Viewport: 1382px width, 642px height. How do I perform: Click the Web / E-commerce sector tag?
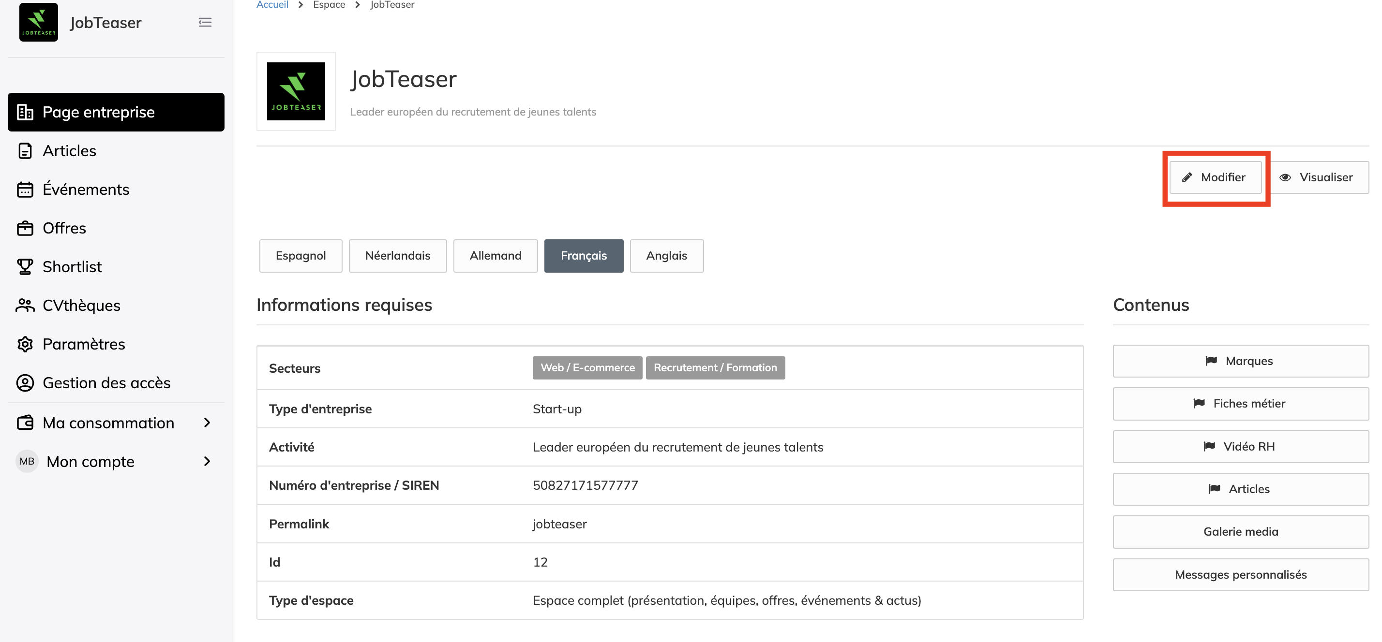click(587, 367)
